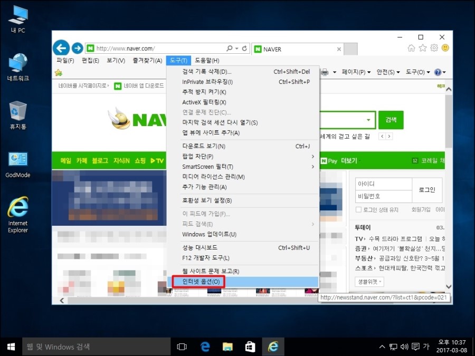This screenshot has height=356, width=475.
Task: Click the forward navigation arrow
Action: (x=78, y=48)
